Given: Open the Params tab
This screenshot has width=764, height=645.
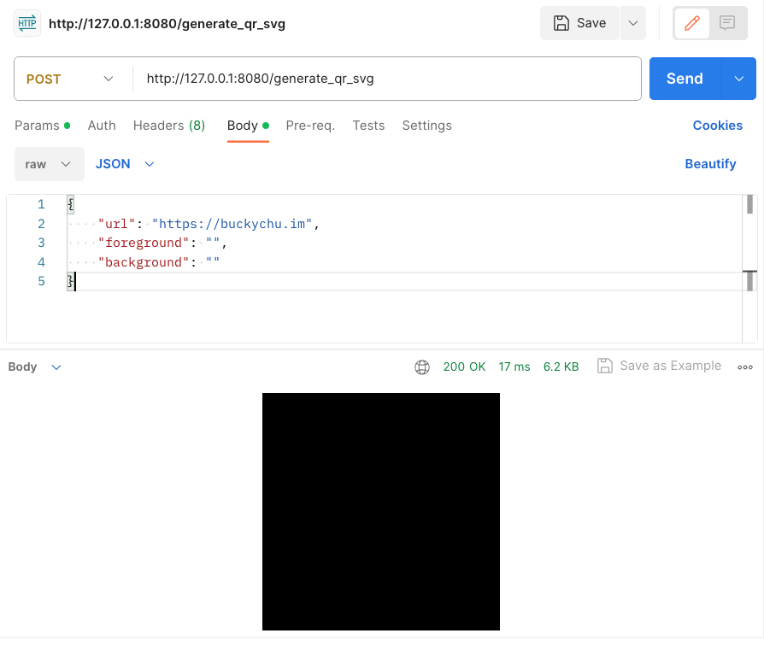Looking at the screenshot, I should [43, 126].
